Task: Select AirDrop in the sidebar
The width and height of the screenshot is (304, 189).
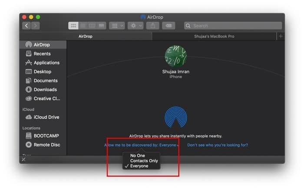Action: click(x=43, y=45)
